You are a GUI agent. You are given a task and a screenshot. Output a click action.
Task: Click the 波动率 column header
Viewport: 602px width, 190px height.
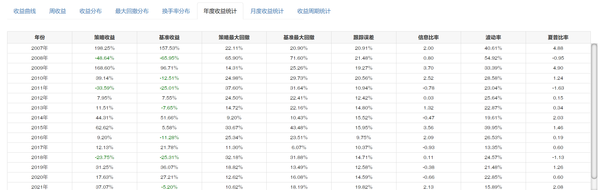493,38
